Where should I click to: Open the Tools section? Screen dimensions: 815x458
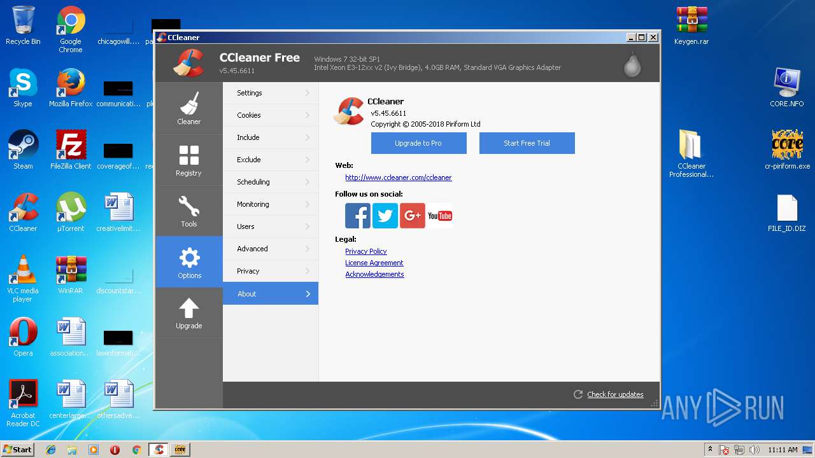(x=188, y=211)
